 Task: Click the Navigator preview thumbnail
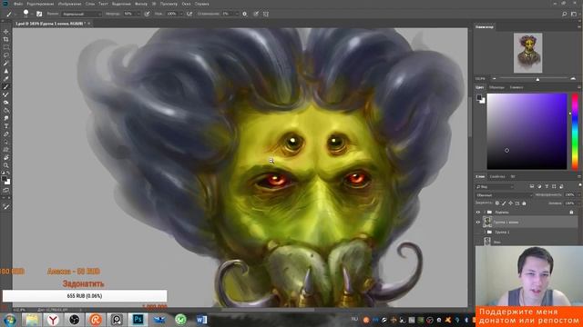[528, 53]
